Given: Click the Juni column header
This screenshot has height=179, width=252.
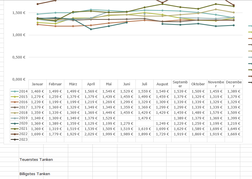Looking at the screenshot, I should tap(127, 84).
